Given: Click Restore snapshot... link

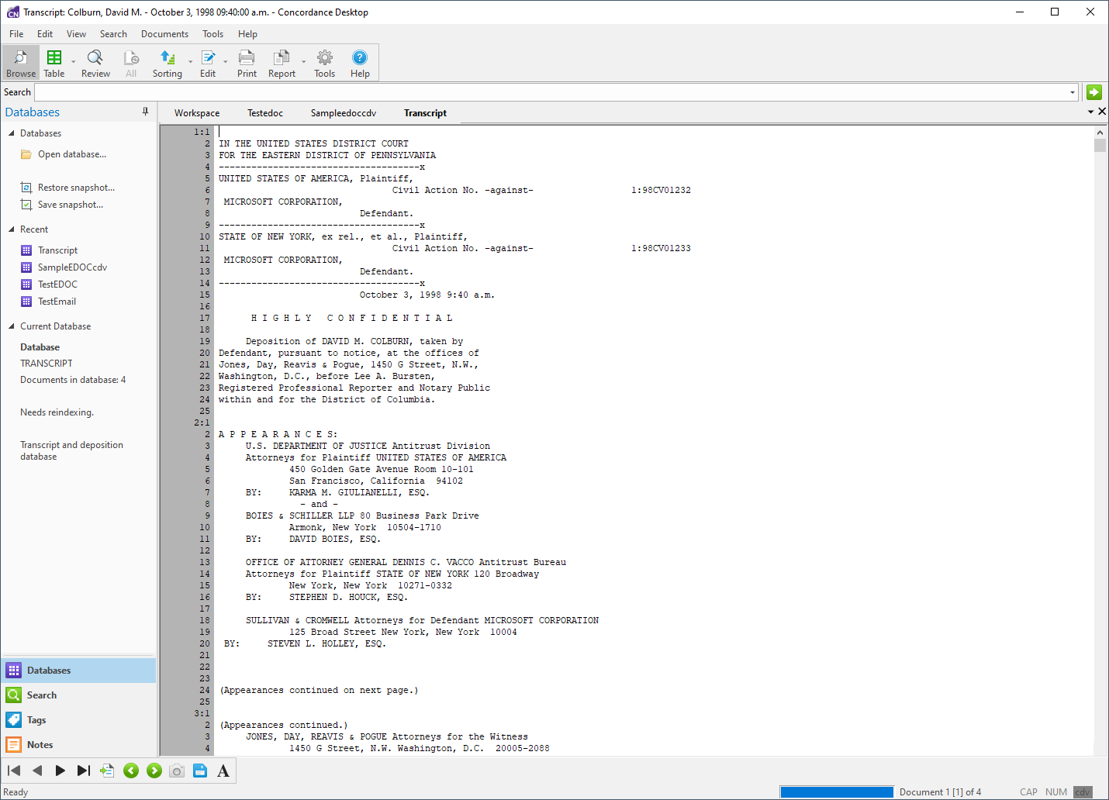Looking at the screenshot, I should 76,188.
